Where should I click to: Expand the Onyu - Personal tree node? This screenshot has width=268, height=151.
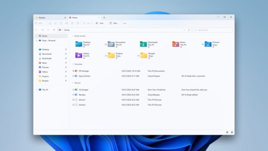point(36,41)
